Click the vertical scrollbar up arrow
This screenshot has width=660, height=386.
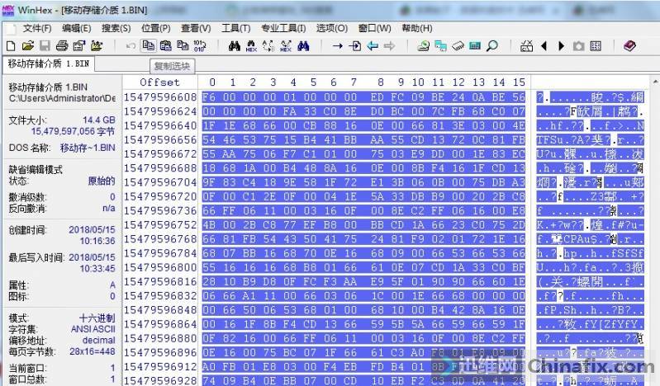pos(655,81)
